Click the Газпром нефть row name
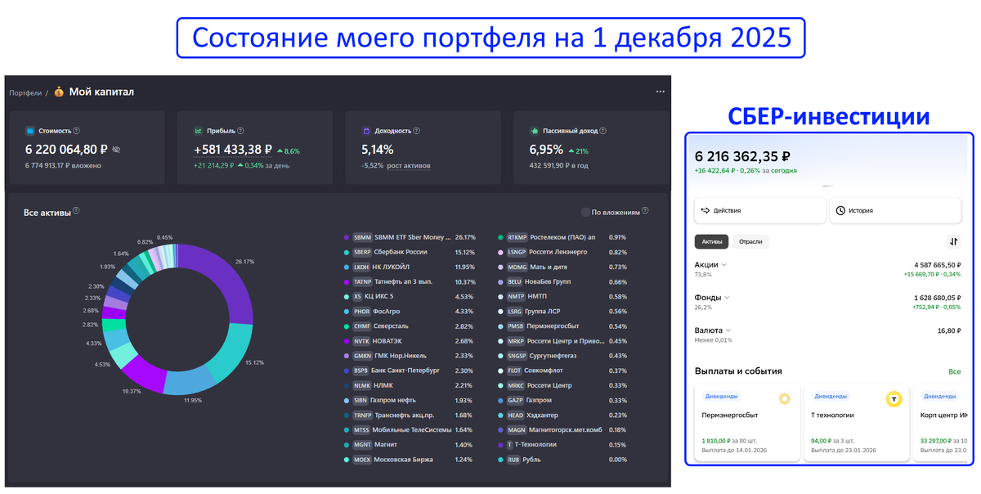The height and width of the screenshot is (494, 981). pyautogui.click(x=395, y=400)
